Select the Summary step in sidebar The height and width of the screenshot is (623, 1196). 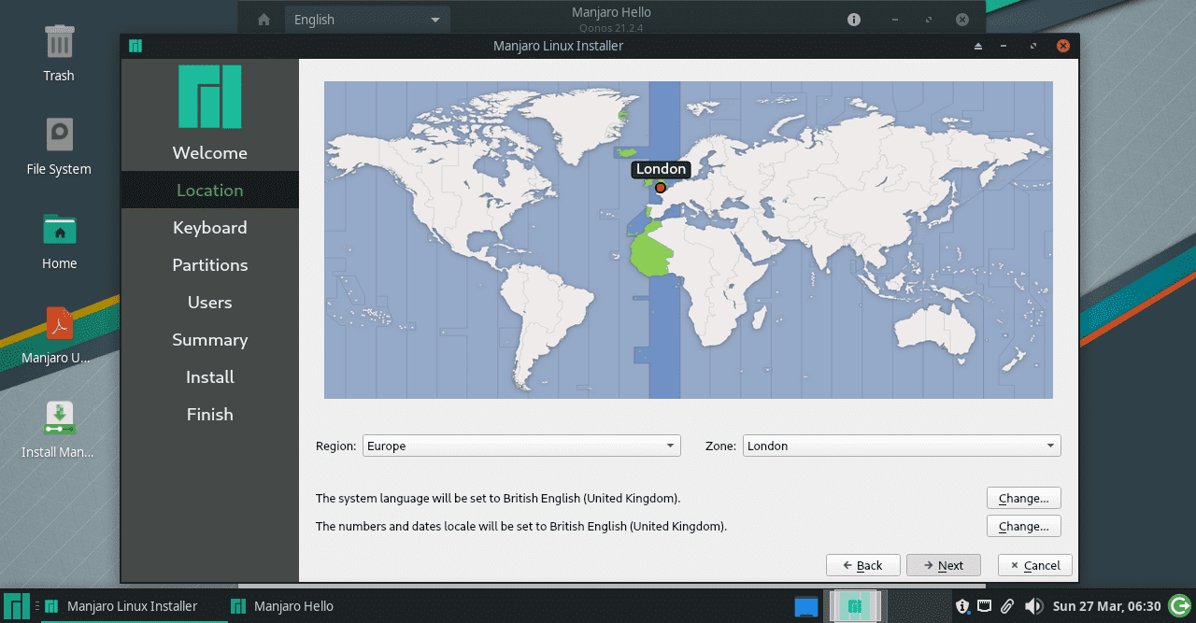(210, 340)
